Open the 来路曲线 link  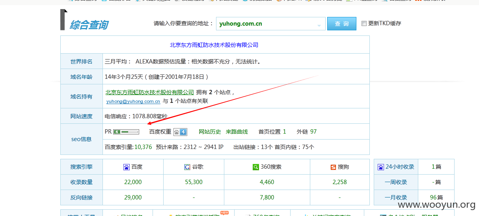237,132
